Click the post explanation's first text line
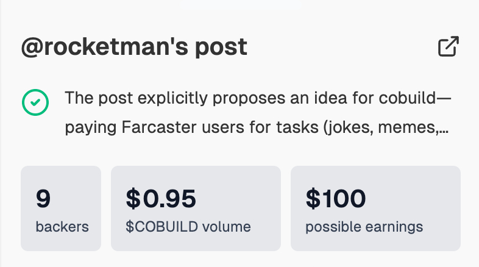479x267 pixels. 261,98
